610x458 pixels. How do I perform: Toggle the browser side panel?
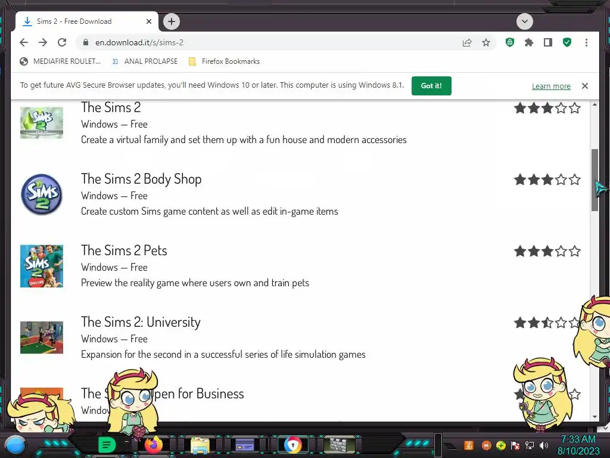(548, 42)
